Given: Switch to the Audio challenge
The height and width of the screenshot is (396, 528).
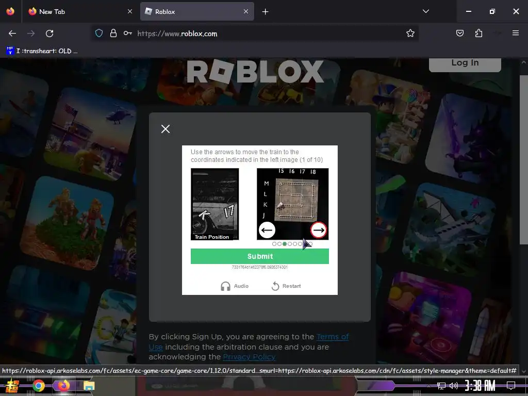Looking at the screenshot, I should coord(235,286).
